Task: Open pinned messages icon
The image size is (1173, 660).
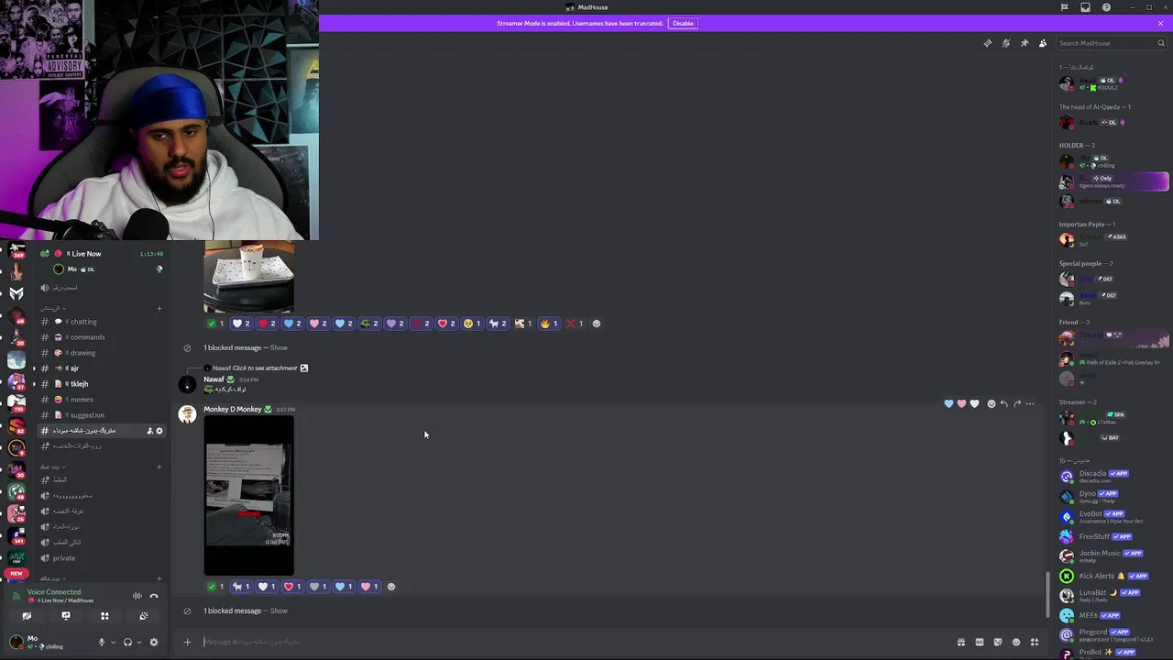Action: coord(1025,43)
